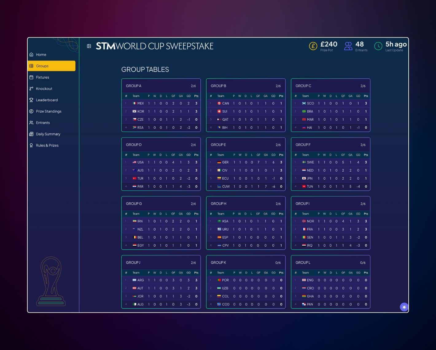
Task: Select the Groups menu item
Action: (52, 66)
